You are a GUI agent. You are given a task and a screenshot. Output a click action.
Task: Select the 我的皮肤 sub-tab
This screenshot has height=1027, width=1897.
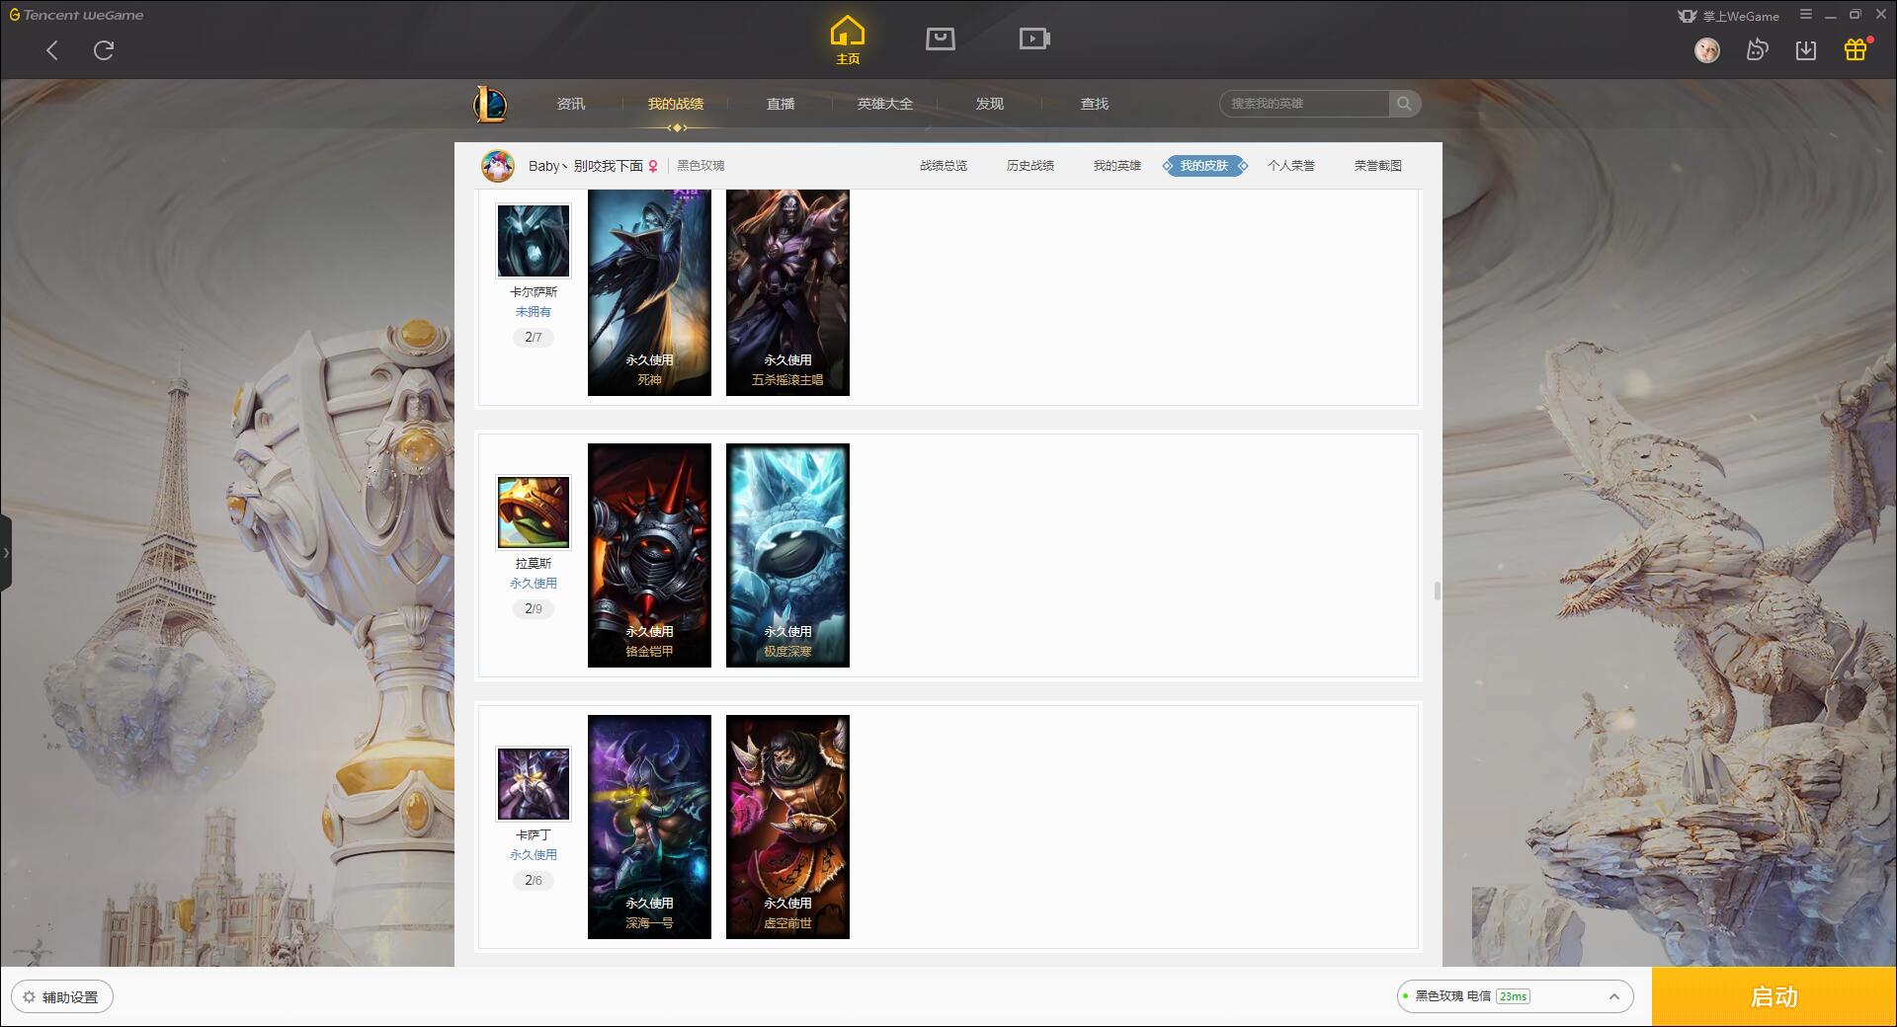(x=1204, y=166)
